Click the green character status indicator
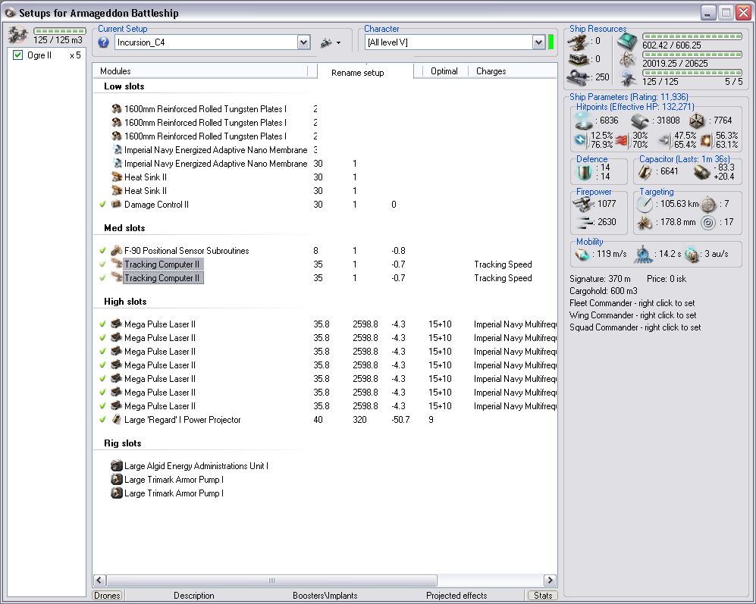This screenshot has height=604, width=756. (551, 42)
